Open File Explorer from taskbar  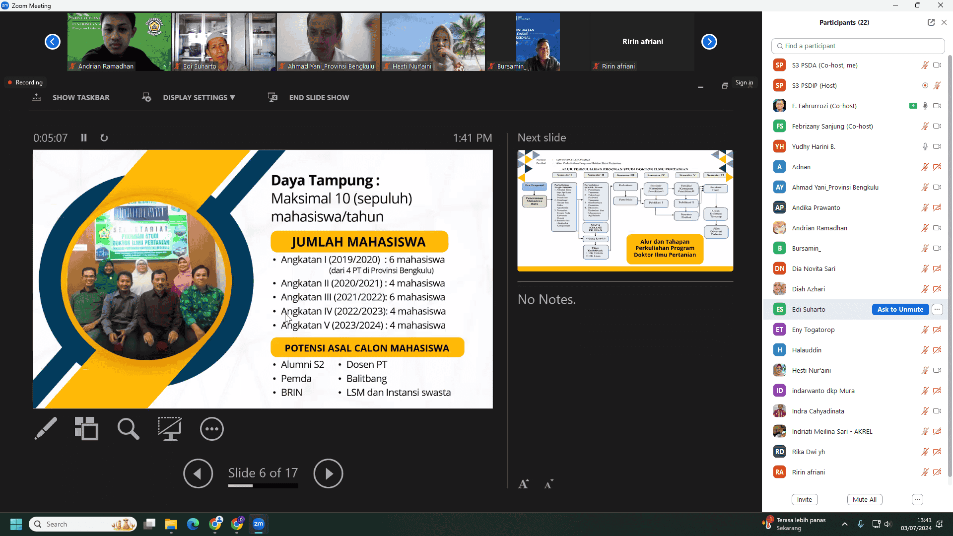(x=171, y=524)
